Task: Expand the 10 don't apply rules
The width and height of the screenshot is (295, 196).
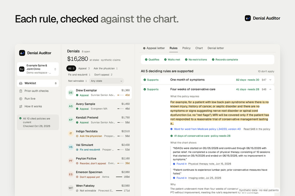Action: point(266,72)
